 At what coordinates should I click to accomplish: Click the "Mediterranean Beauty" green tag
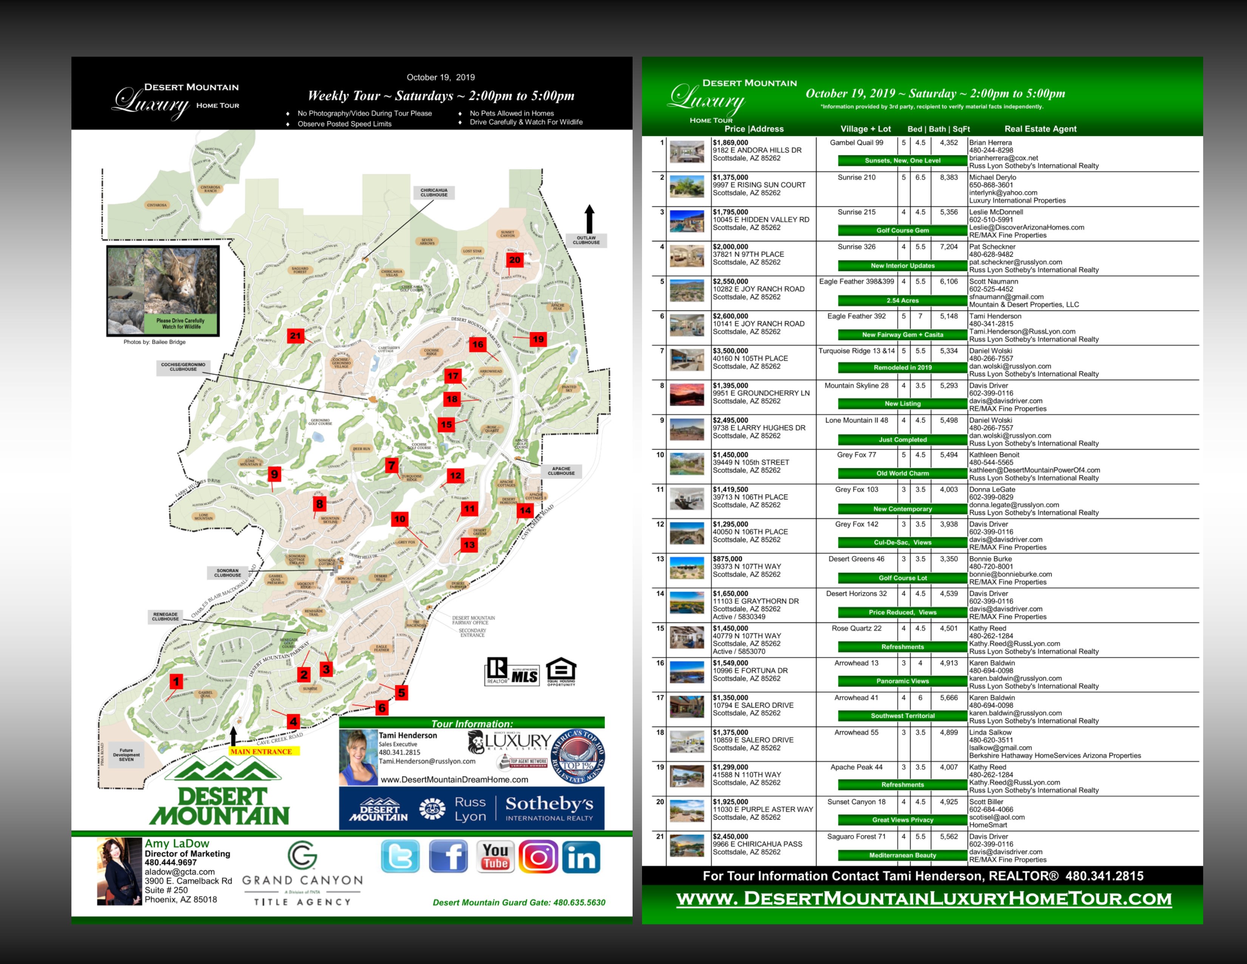coord(902,856)
